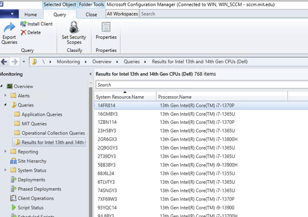Collapse the Overview tree node
The height and width of the screenshot is (217, 308).
pyautogui.click(x=2, y=86)
